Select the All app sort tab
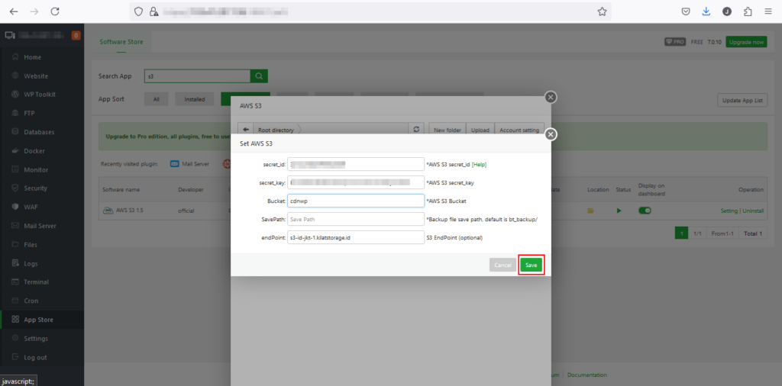 [x=156, y=99]
